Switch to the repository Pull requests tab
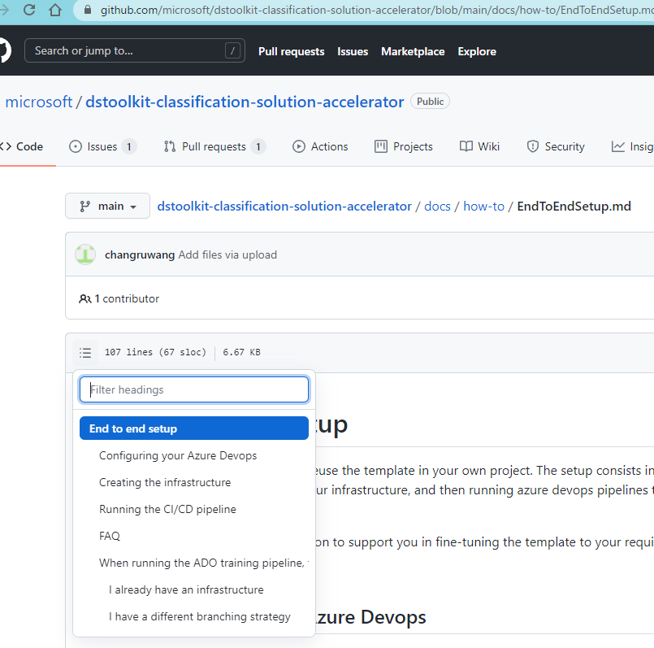Image resolution: width=654 pixels, height=648 pixels. (x=214, y=146)
